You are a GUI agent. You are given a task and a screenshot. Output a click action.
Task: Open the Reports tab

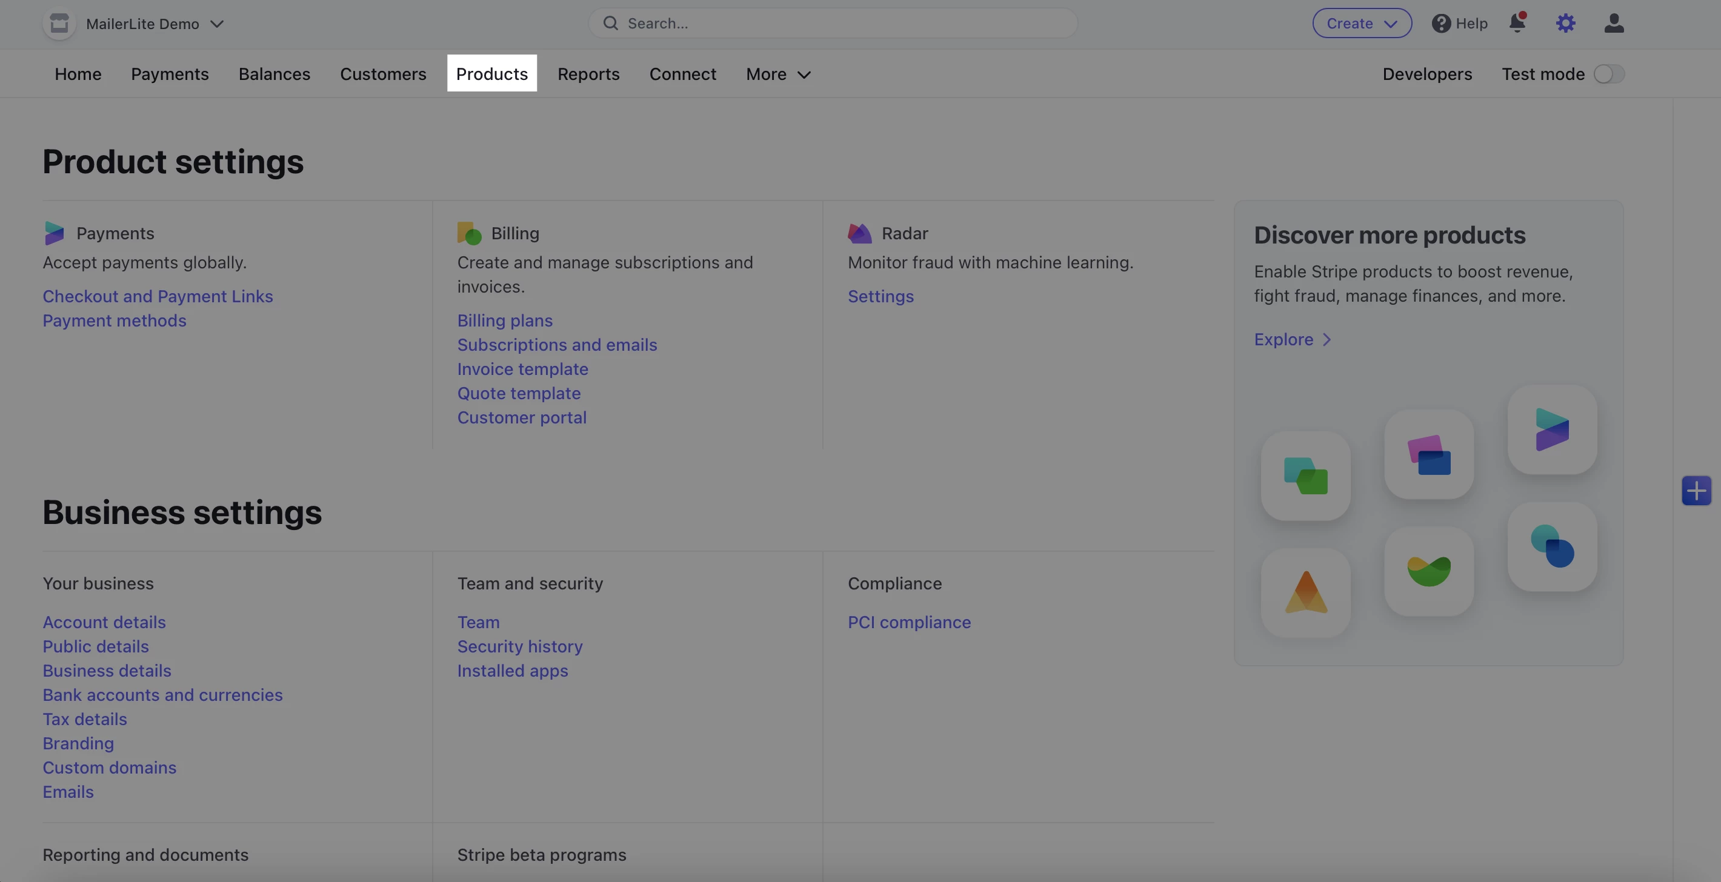(x=588, y=74)
